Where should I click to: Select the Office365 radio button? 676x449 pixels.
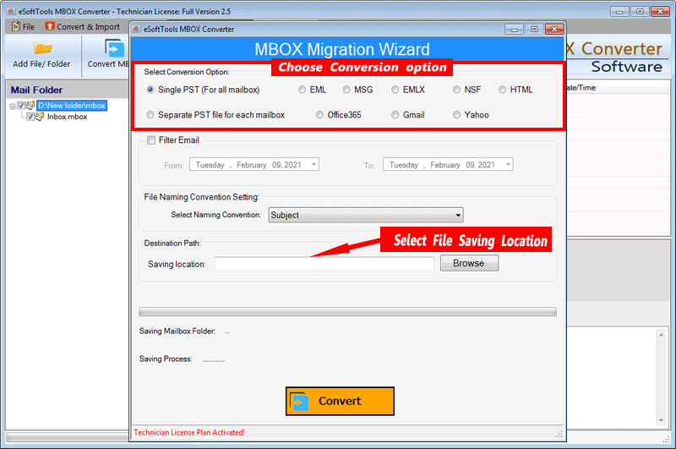tap(319, 115)
